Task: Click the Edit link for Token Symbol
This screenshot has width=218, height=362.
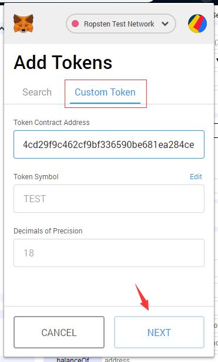Action: point(196,177)
